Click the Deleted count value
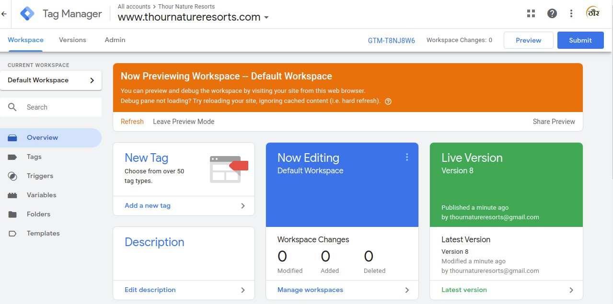Viewport: 613px width, 304px height. (369, 257)
